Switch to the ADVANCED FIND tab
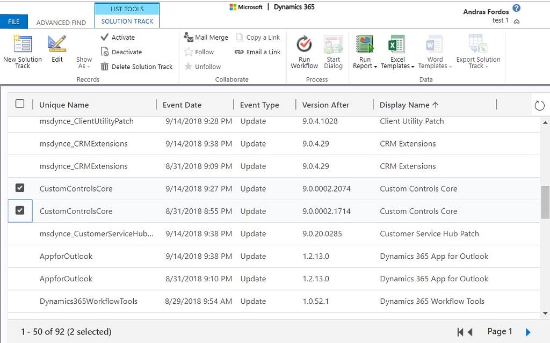550x343 pixels. (x=61, y=23)
